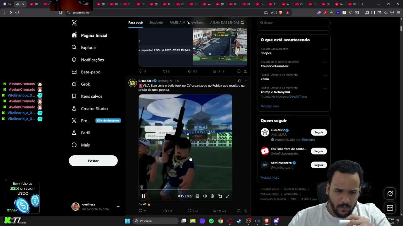Open Explorar in the sidebar
The image size is (403, 226).
(x=84, y=47)
